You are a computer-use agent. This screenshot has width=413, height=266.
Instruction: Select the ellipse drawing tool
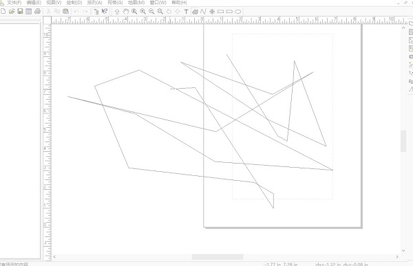pos(238,12)
